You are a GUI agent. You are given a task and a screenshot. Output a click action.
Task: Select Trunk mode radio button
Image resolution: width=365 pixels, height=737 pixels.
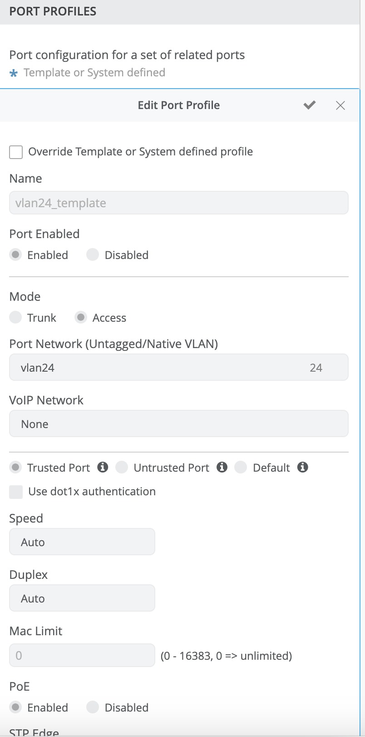16,318
